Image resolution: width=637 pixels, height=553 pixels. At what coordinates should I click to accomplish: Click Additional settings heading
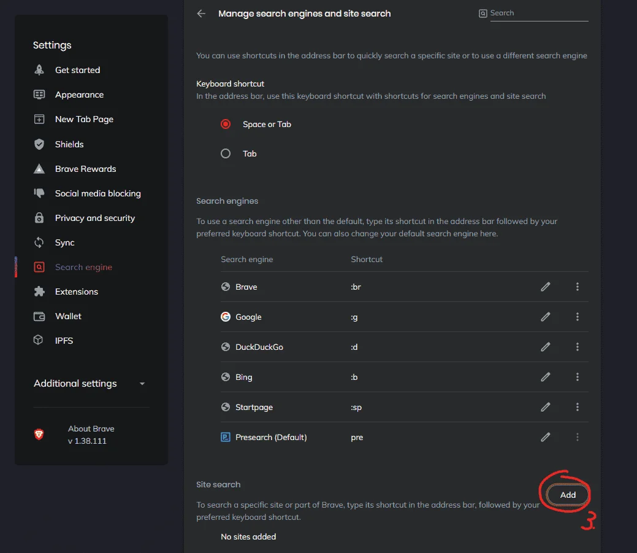click(x=75, y=384)
